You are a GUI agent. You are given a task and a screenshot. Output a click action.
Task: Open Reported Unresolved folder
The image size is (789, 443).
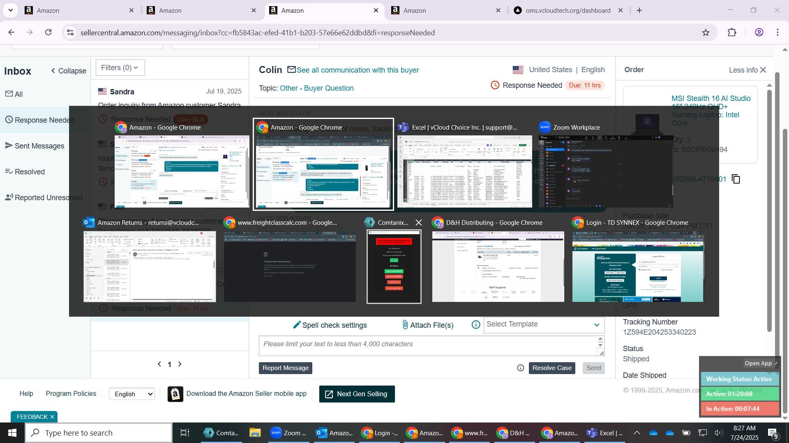(x=44, y=197)
